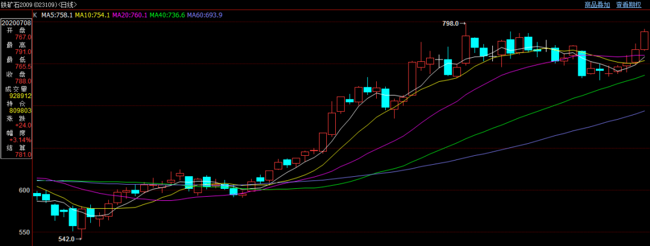Click the low price 765.5
Viewport: 650px width, 246px height.
pyautogui.click(x=23, y=66)
